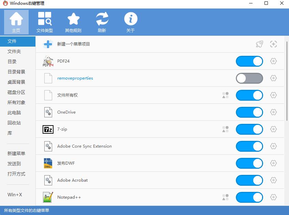Click the rocket icon near 新建一个菜单项目

click(259, 44)
